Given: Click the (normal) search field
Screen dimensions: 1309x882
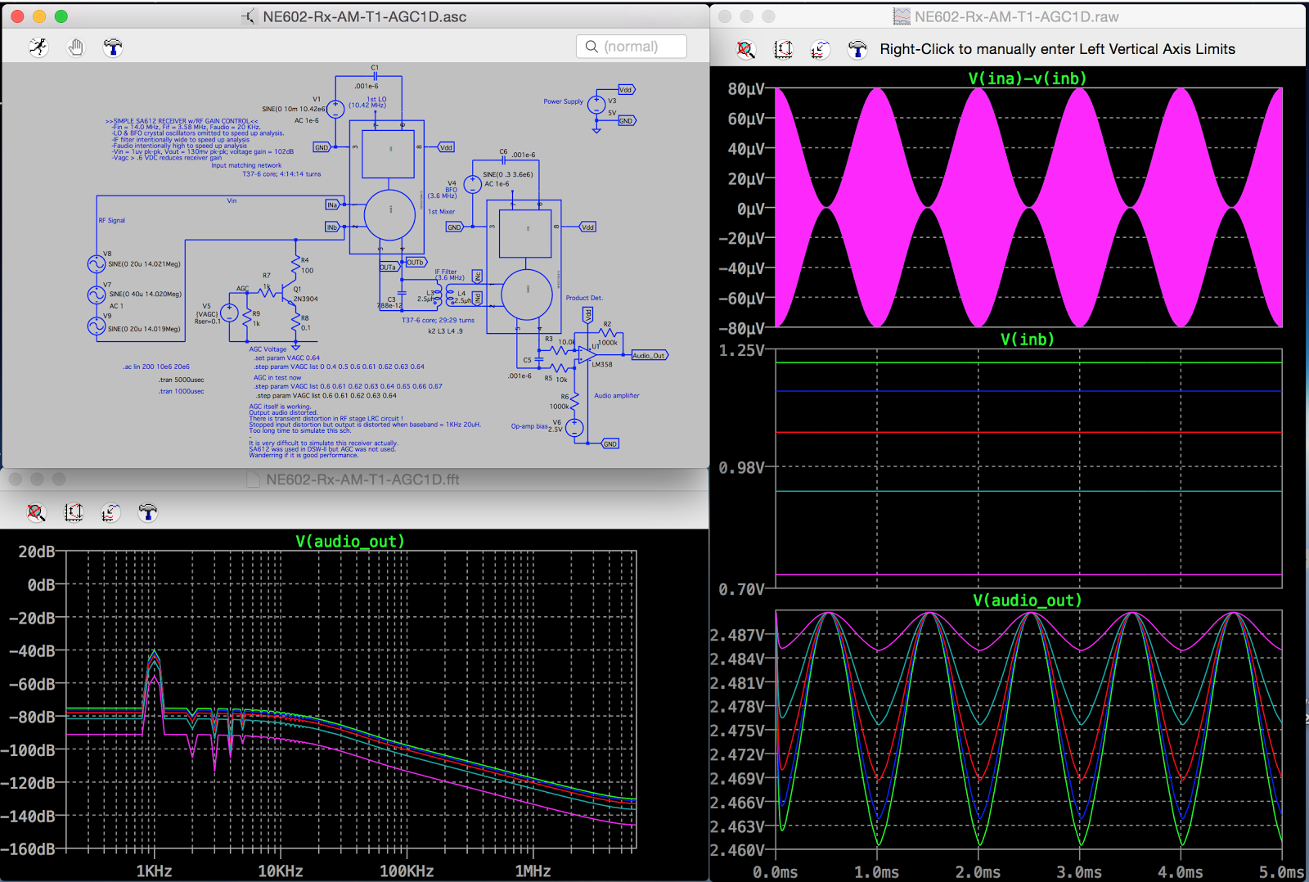Looking at the screenshot, I should (632, 47).
